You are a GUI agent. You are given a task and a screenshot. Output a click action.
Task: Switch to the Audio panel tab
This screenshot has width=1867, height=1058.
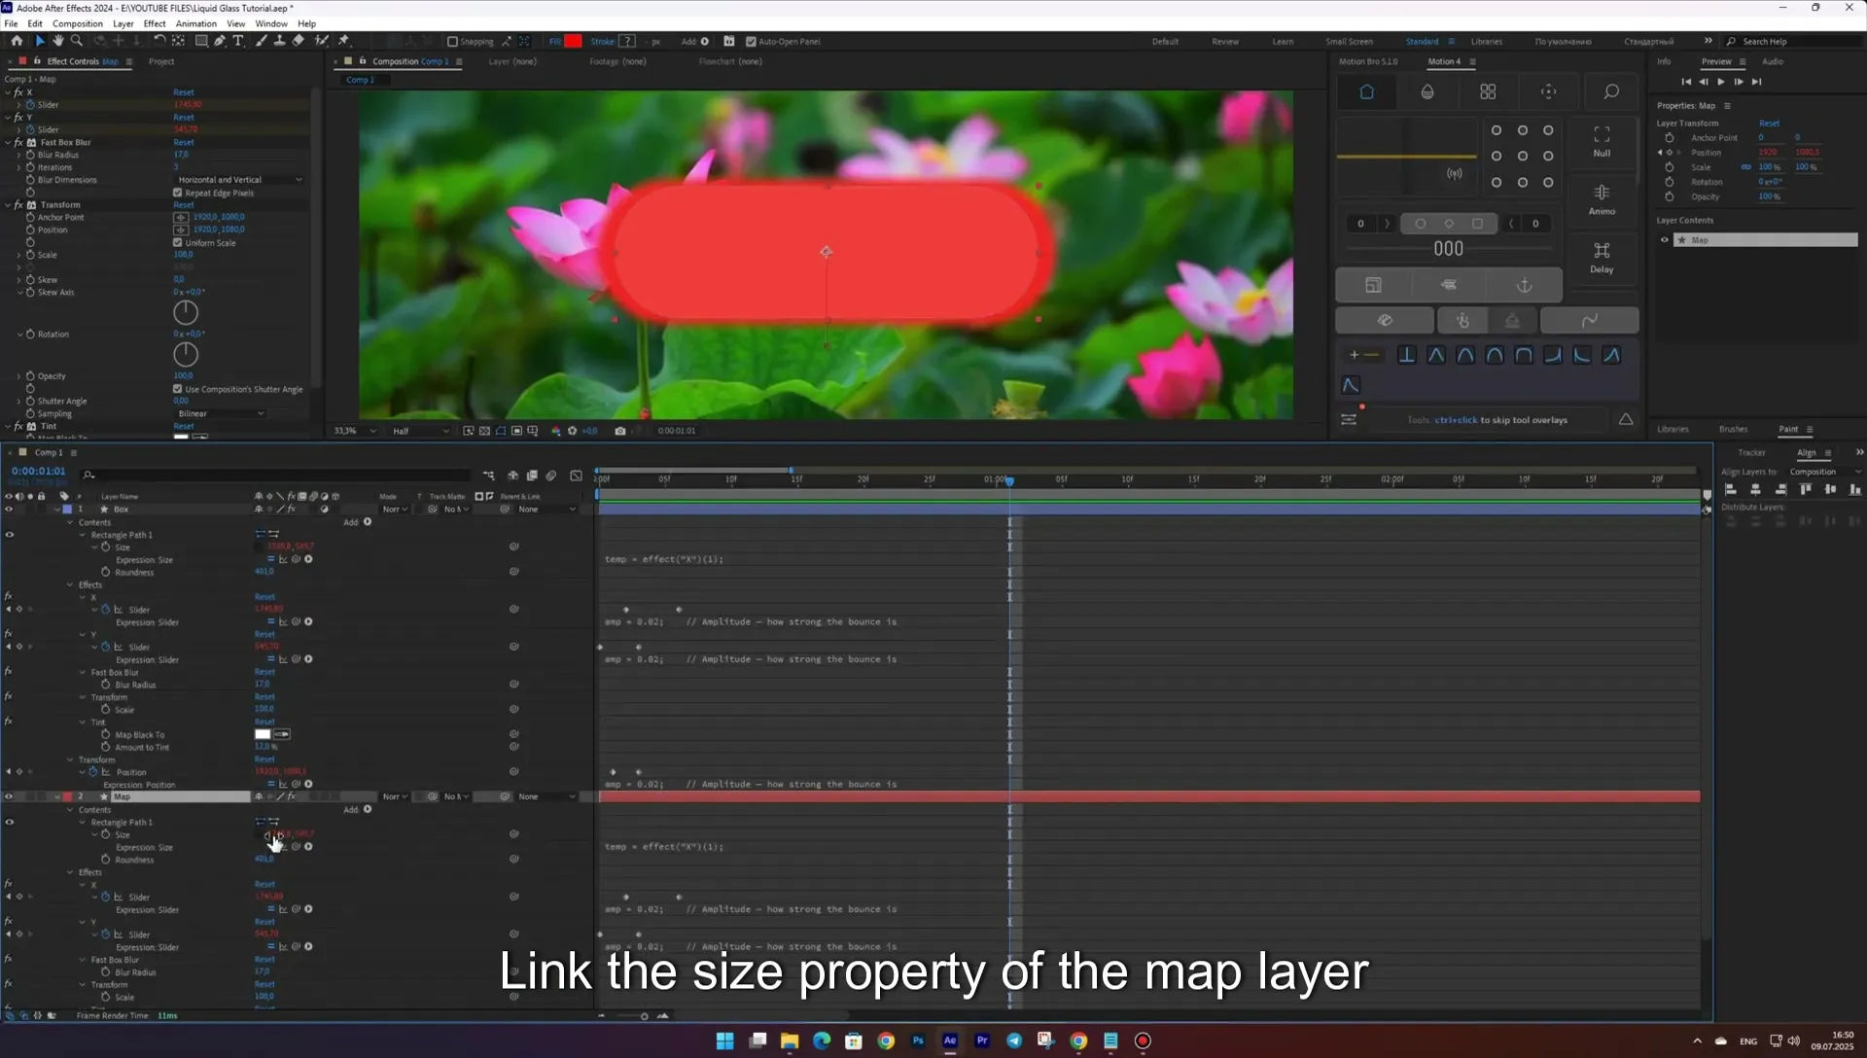click(1773, 61)
